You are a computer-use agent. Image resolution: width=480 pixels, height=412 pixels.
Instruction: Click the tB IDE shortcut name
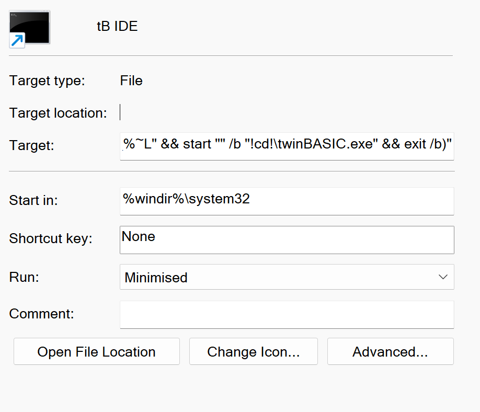click(117, 26)
